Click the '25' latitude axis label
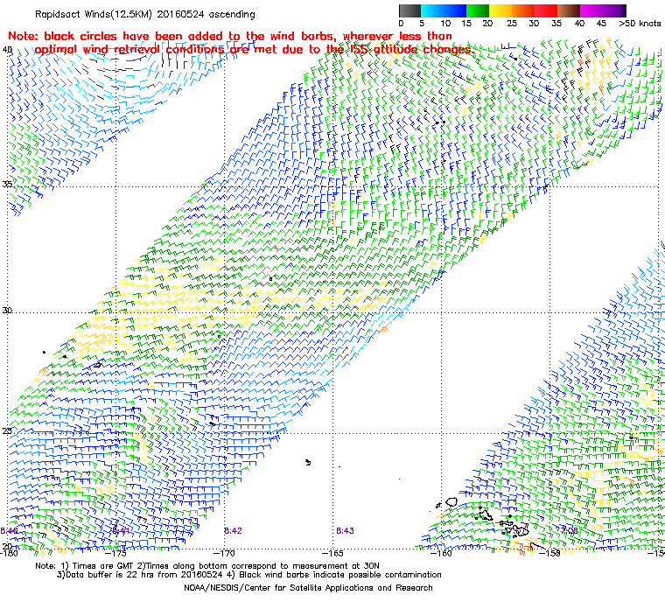 [7, 431]
